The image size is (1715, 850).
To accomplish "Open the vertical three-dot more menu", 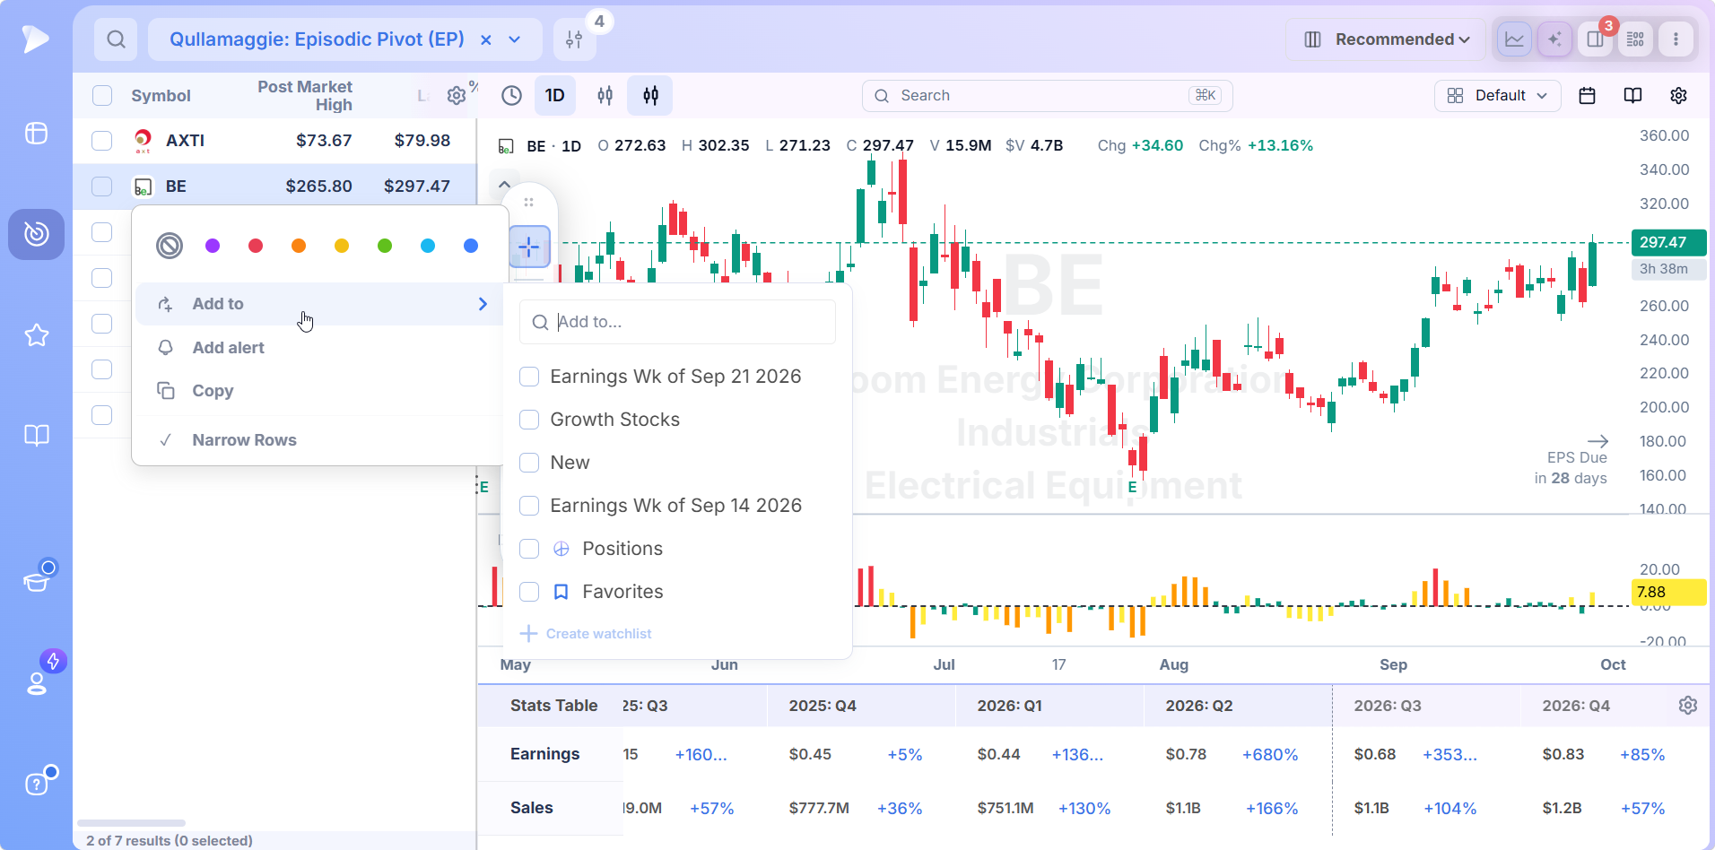I will point(1676,39).
